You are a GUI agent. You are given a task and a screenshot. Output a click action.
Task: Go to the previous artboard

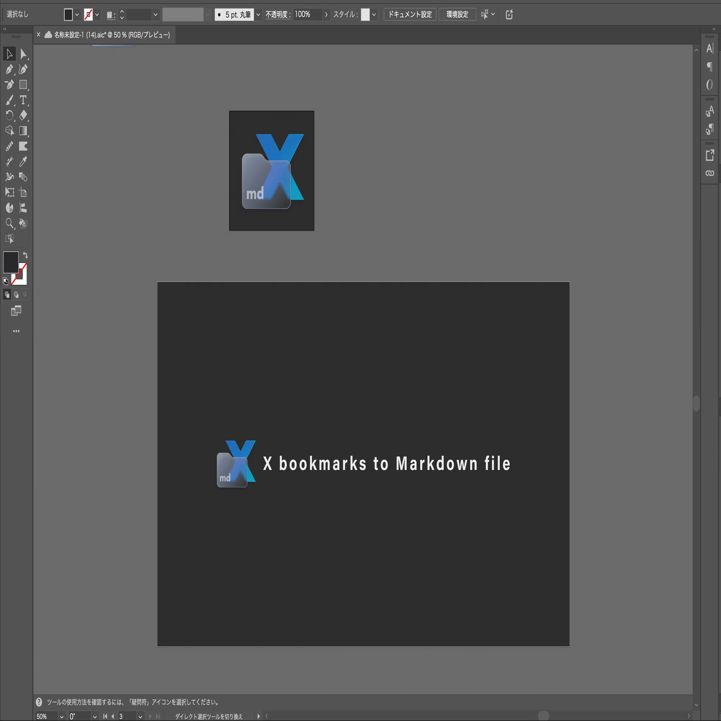pos(113,717)
